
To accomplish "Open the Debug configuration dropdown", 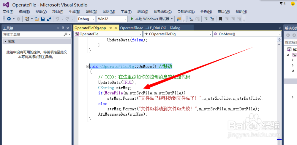I will [93, 19].
